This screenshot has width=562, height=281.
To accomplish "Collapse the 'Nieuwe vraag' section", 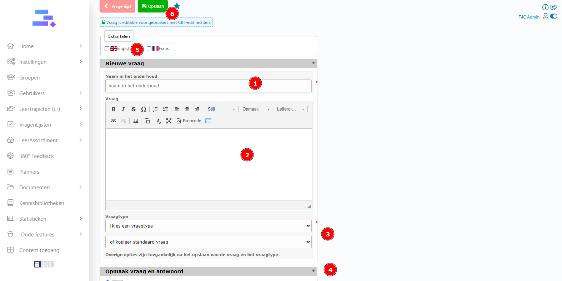I will click(313, 63).
